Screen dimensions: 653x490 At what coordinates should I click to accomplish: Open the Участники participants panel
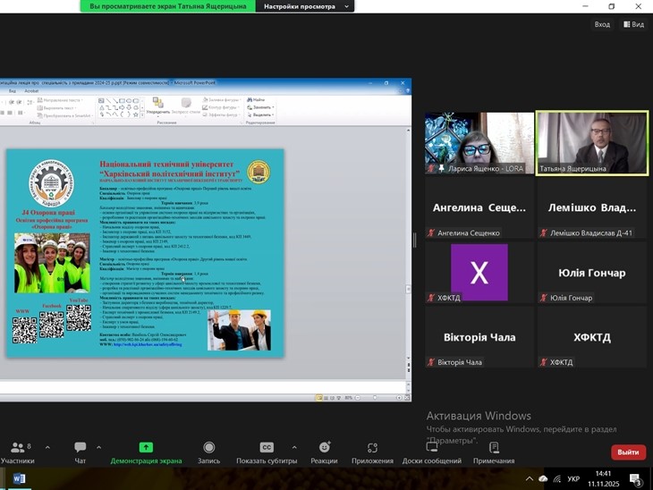[17, 450]
